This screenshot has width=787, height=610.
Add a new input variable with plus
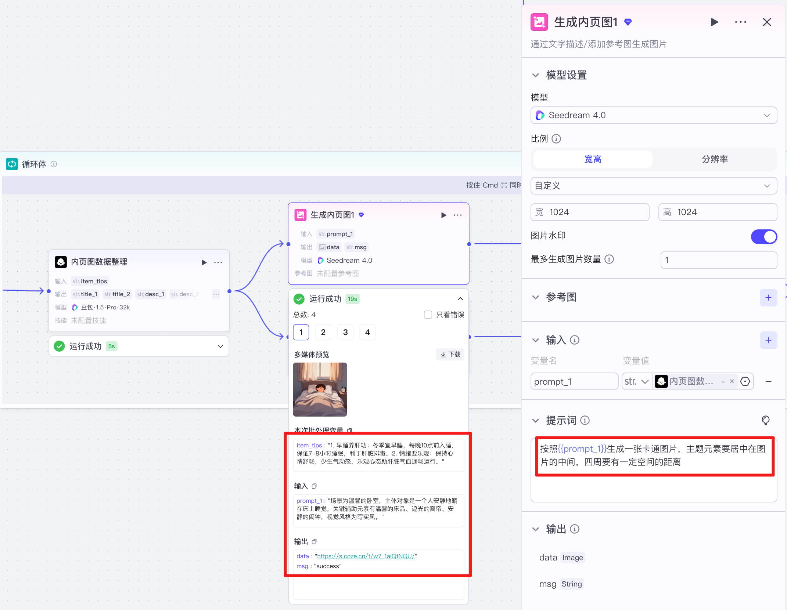[768, 340]
